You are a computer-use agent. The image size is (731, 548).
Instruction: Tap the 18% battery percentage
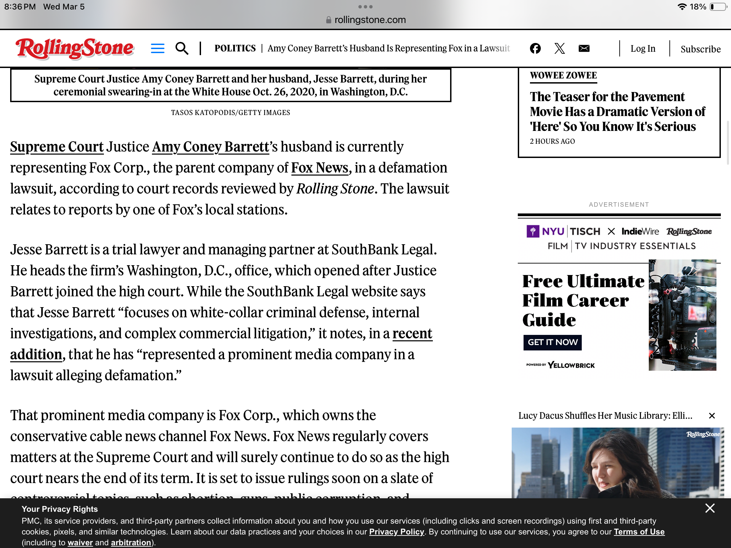pos(698,7)
